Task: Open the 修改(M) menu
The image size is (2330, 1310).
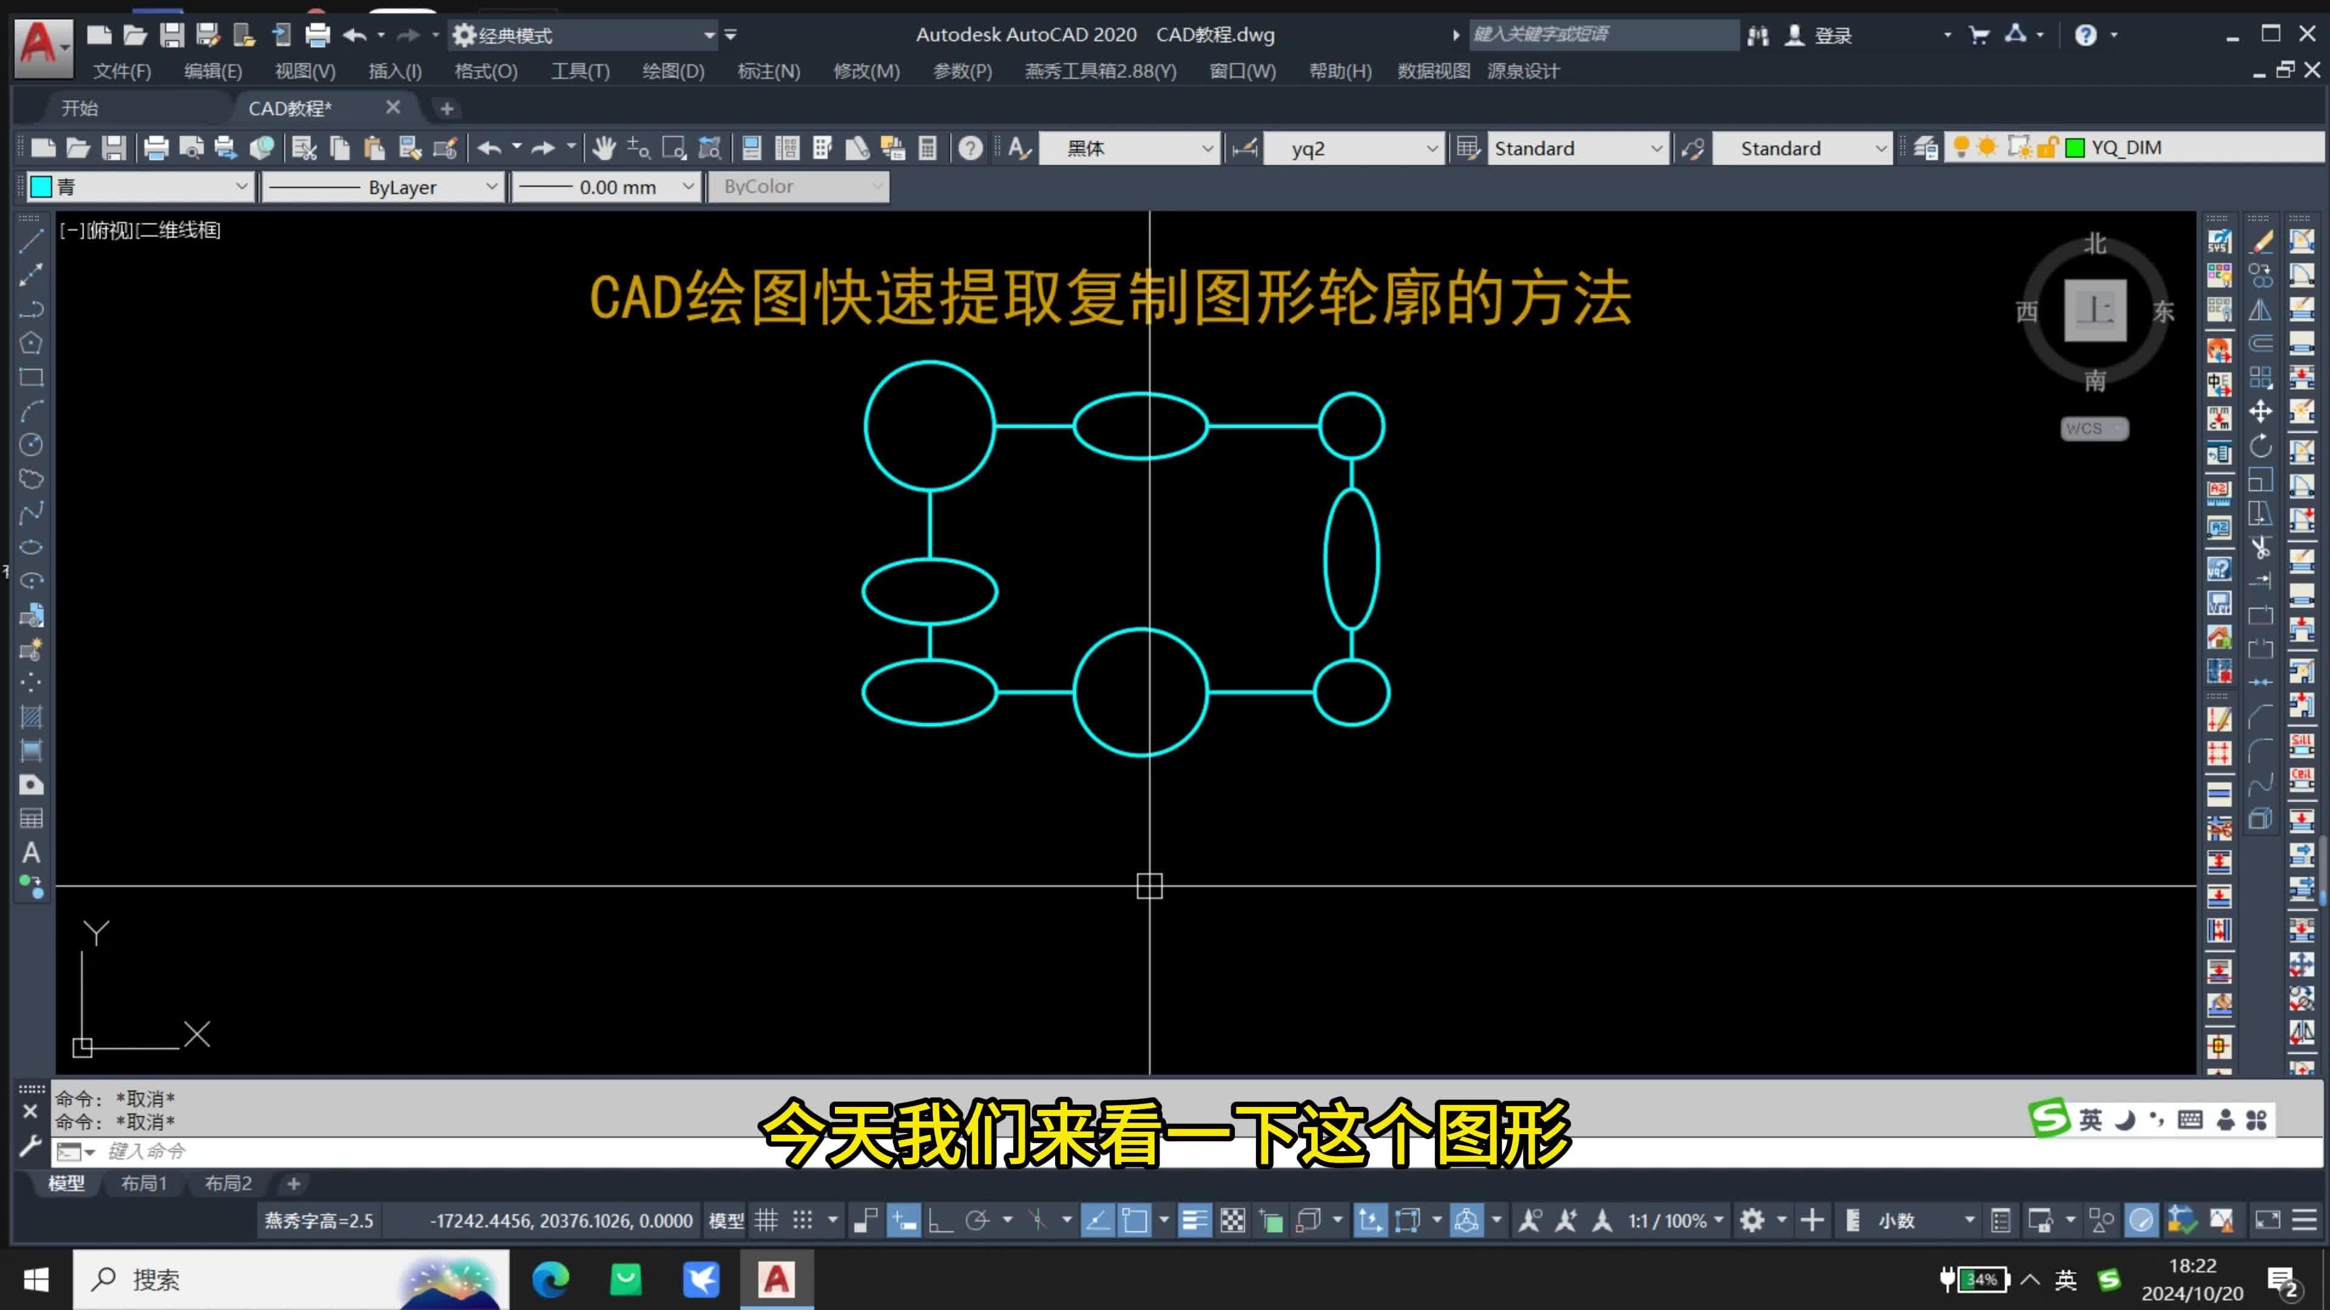Action: click(866, 70)
